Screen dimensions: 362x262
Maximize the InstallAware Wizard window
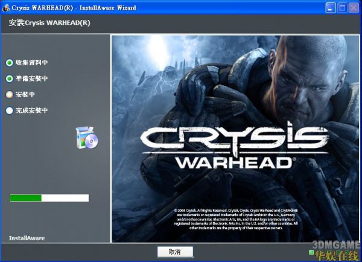(343, 7)
